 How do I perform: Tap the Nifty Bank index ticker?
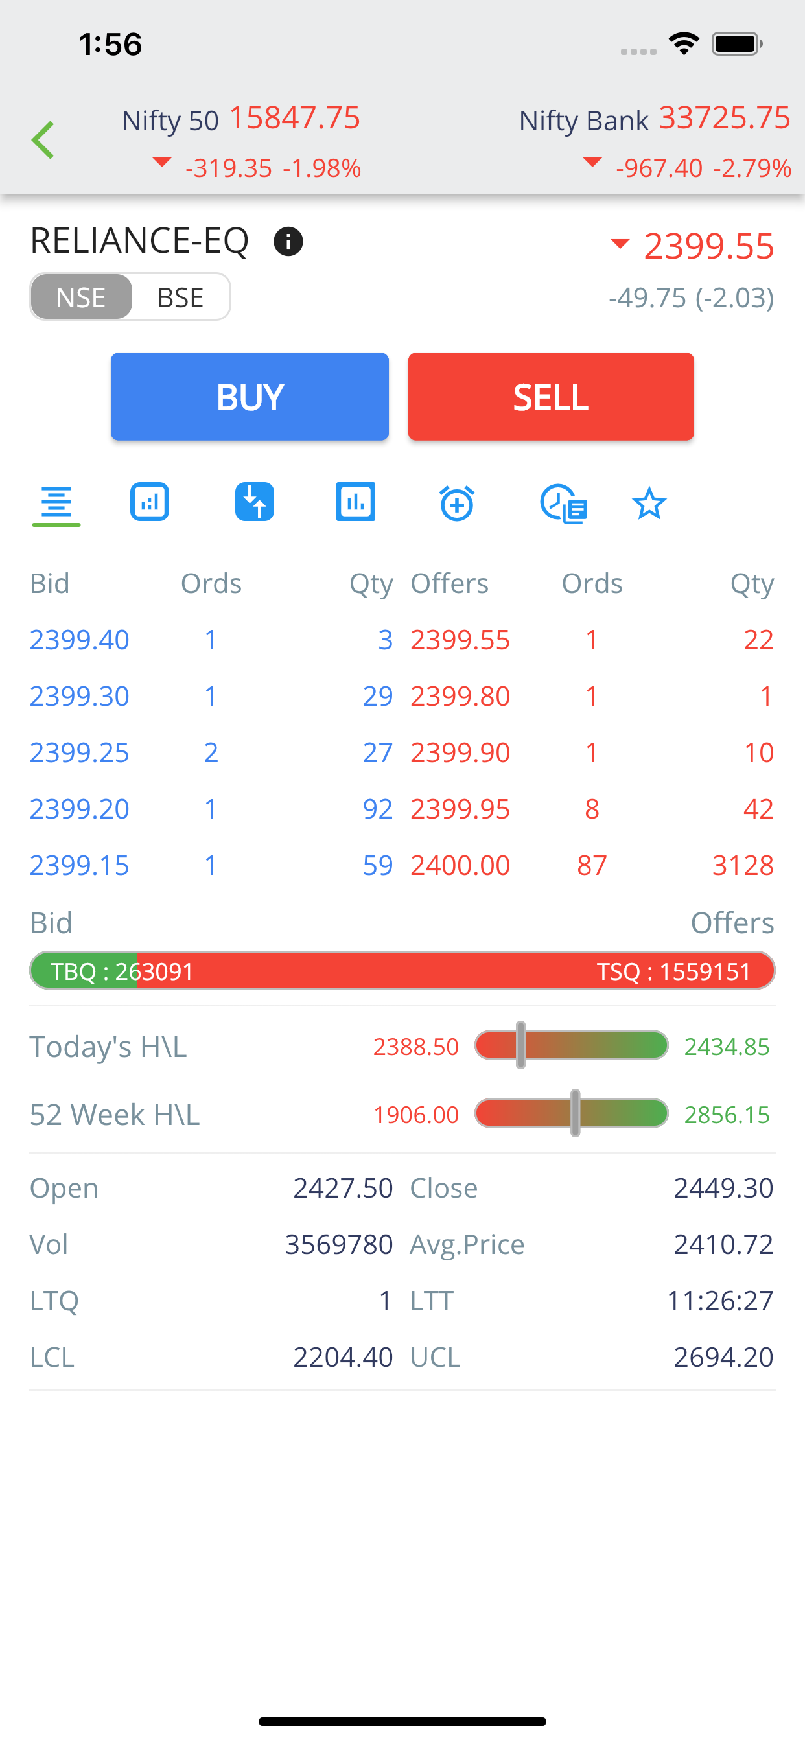point(655,141)
